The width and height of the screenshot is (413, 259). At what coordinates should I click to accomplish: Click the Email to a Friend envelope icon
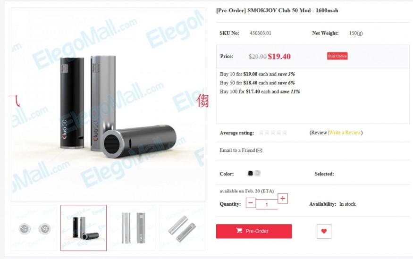pyautogui.click(x=259, y=150)
